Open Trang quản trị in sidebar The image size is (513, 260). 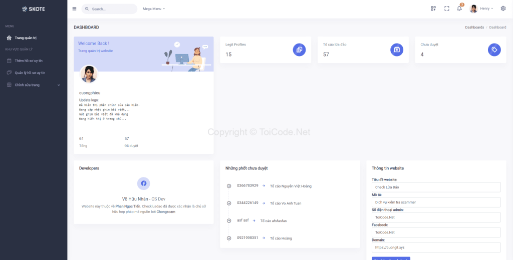tap(26, 38)
